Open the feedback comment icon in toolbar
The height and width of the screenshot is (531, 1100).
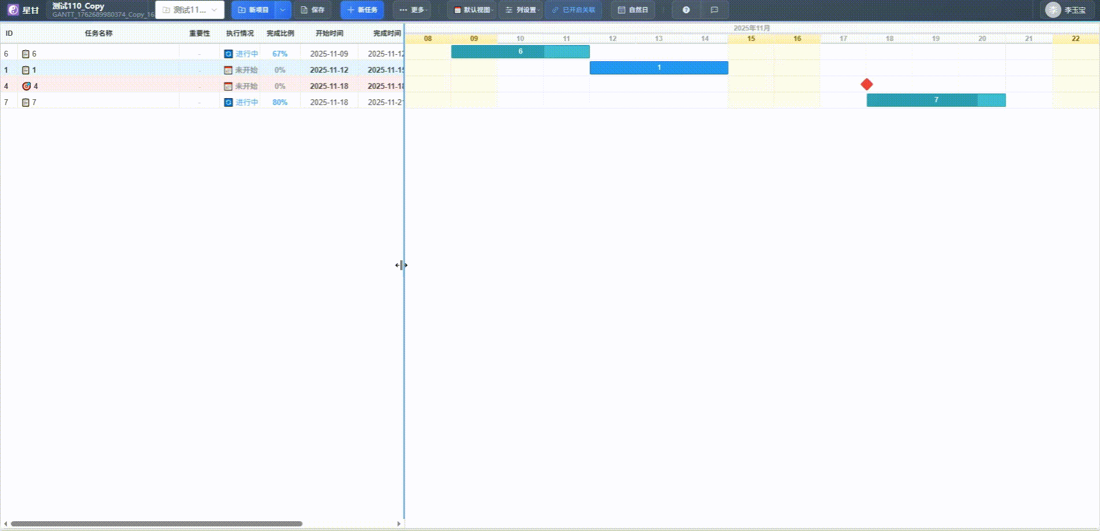tap(713, 9)
